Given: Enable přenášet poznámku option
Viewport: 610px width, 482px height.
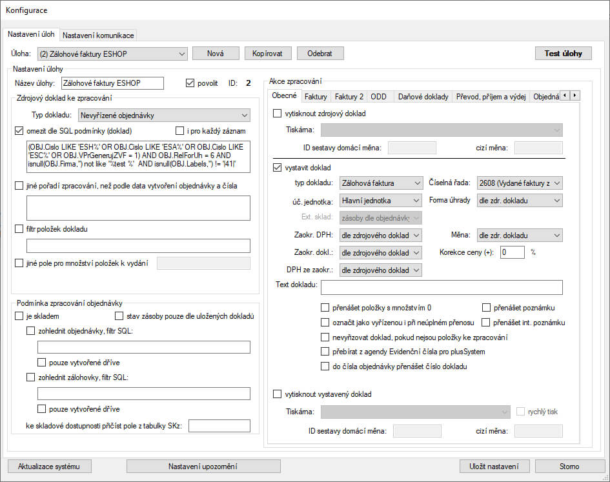Looking at the screenshot, I should click(487, 308).
